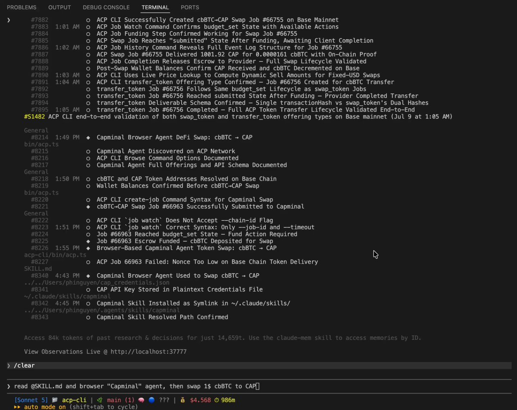This screenshot has height=410, width=517.
Task: Click 'Capminal Agent Discovered on ACP Network' line
Action: (x=166, y=151)
